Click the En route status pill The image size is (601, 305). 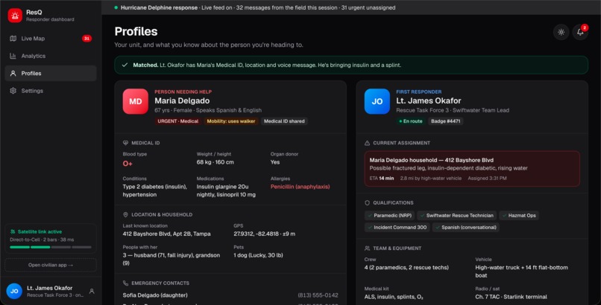click(x=411, y=121)
